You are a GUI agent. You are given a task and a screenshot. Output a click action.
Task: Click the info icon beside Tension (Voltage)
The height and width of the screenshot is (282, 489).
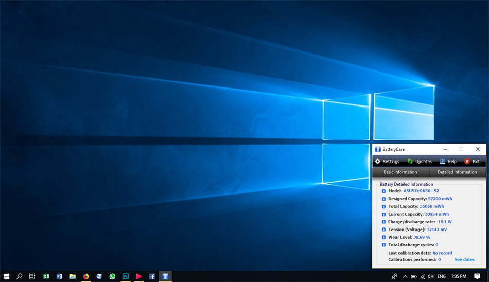pos(383,230)
